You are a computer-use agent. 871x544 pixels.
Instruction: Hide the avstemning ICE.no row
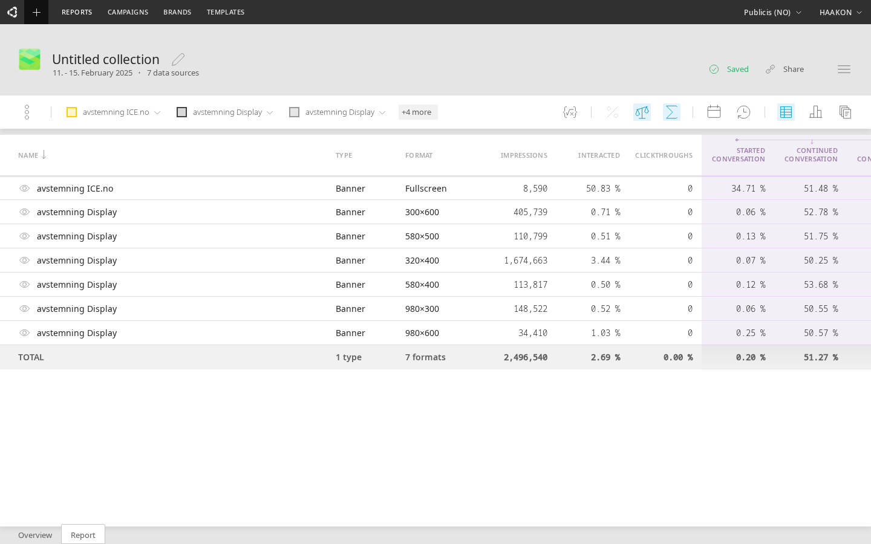(x=25, y=188)
